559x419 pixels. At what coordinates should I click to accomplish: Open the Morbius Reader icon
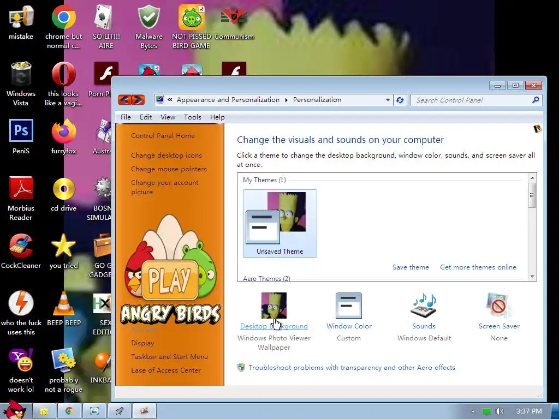[x=21, y=188]
